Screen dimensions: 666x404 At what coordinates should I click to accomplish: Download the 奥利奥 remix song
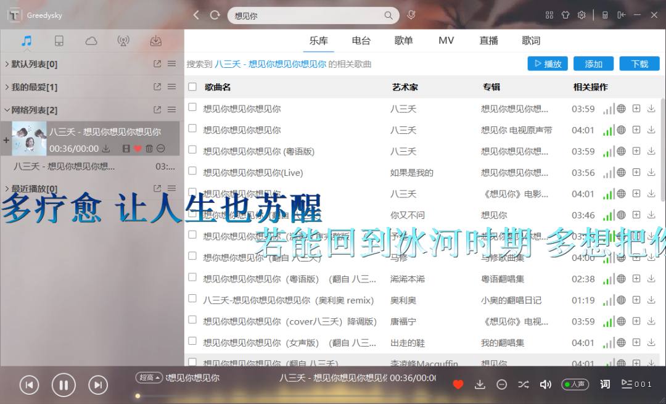651,300
